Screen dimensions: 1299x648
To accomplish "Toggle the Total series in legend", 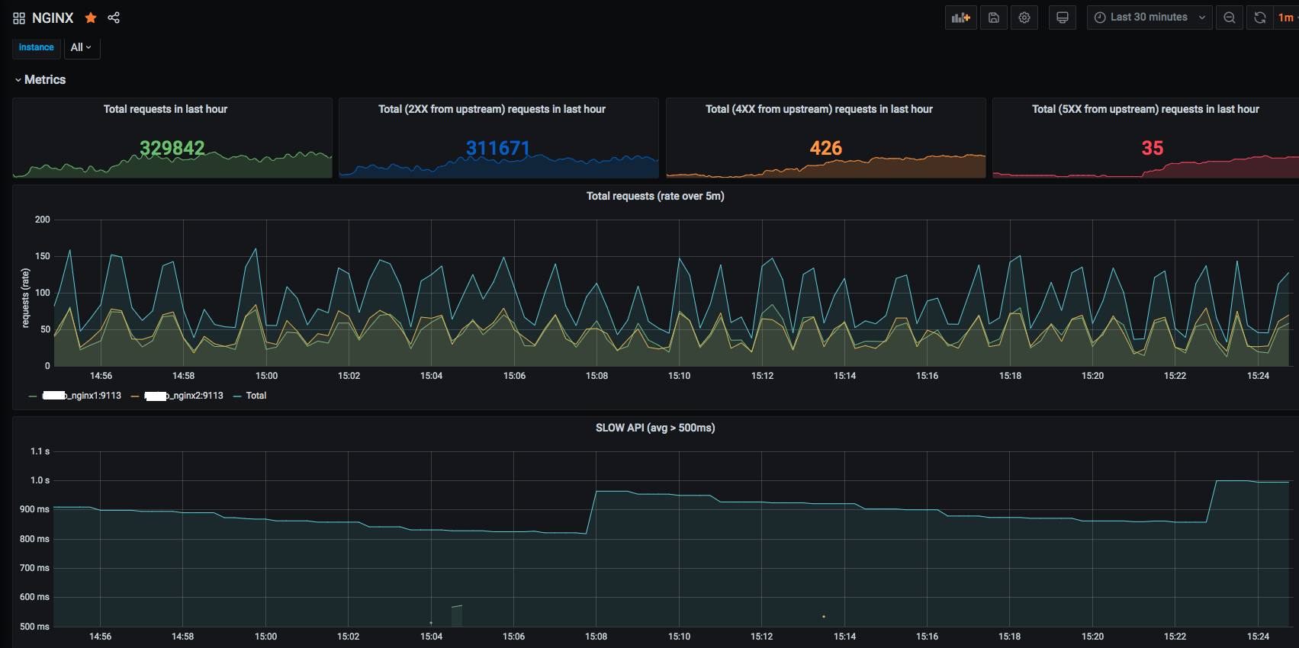I will pyautogui.click(x=256, y=396).
